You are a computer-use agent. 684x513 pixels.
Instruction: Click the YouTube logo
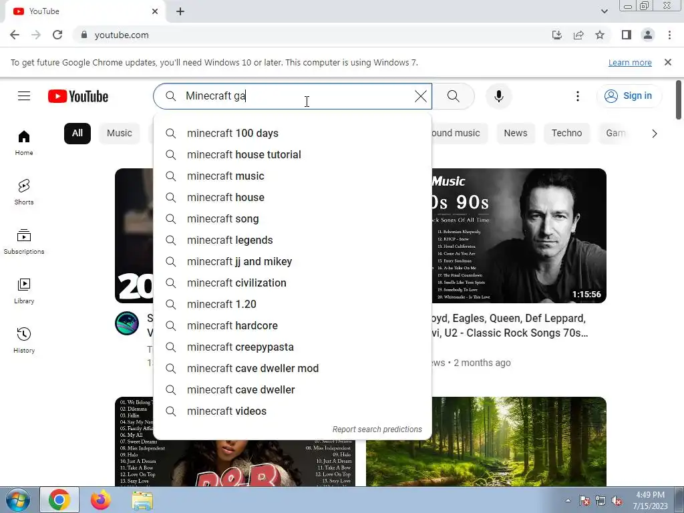tap(78, 96)
